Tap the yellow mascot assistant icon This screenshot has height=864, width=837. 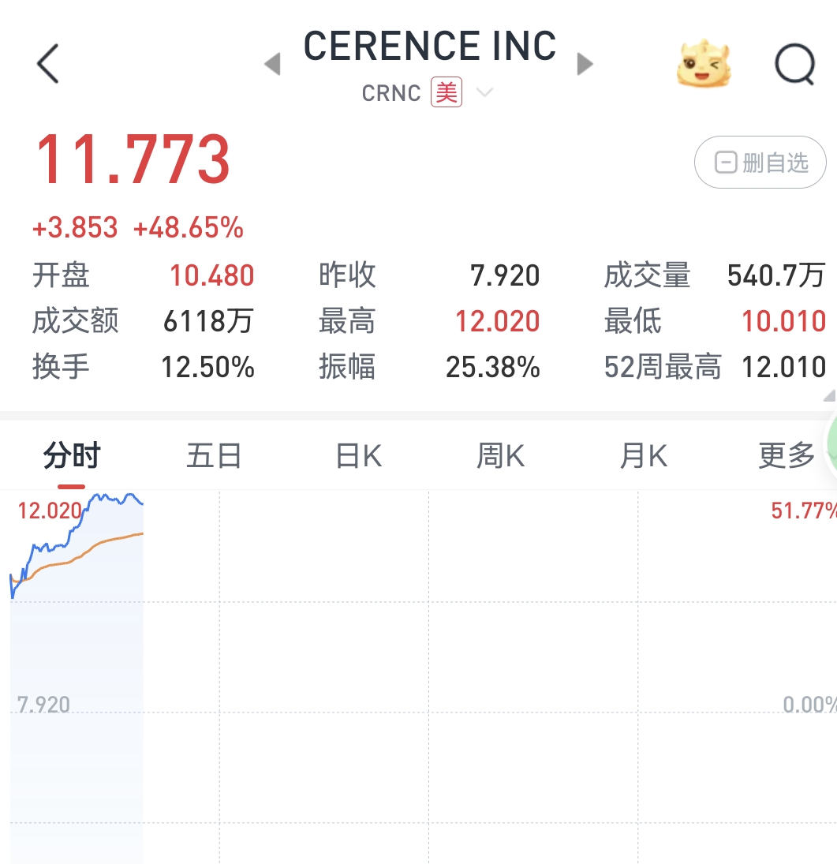pyautogui.click(x=703, y=64)
